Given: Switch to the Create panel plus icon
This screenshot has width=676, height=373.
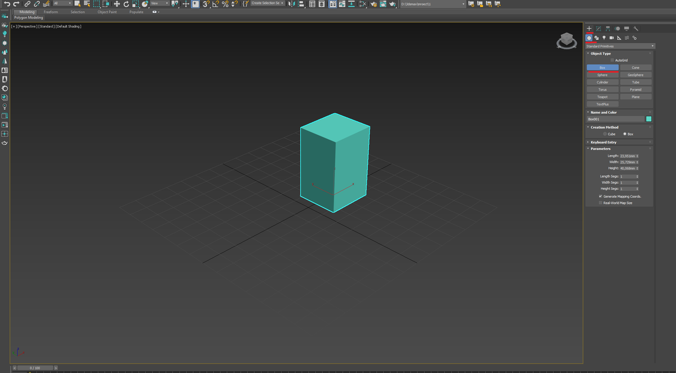Looking at the screenshot, I should pos(589,28).
